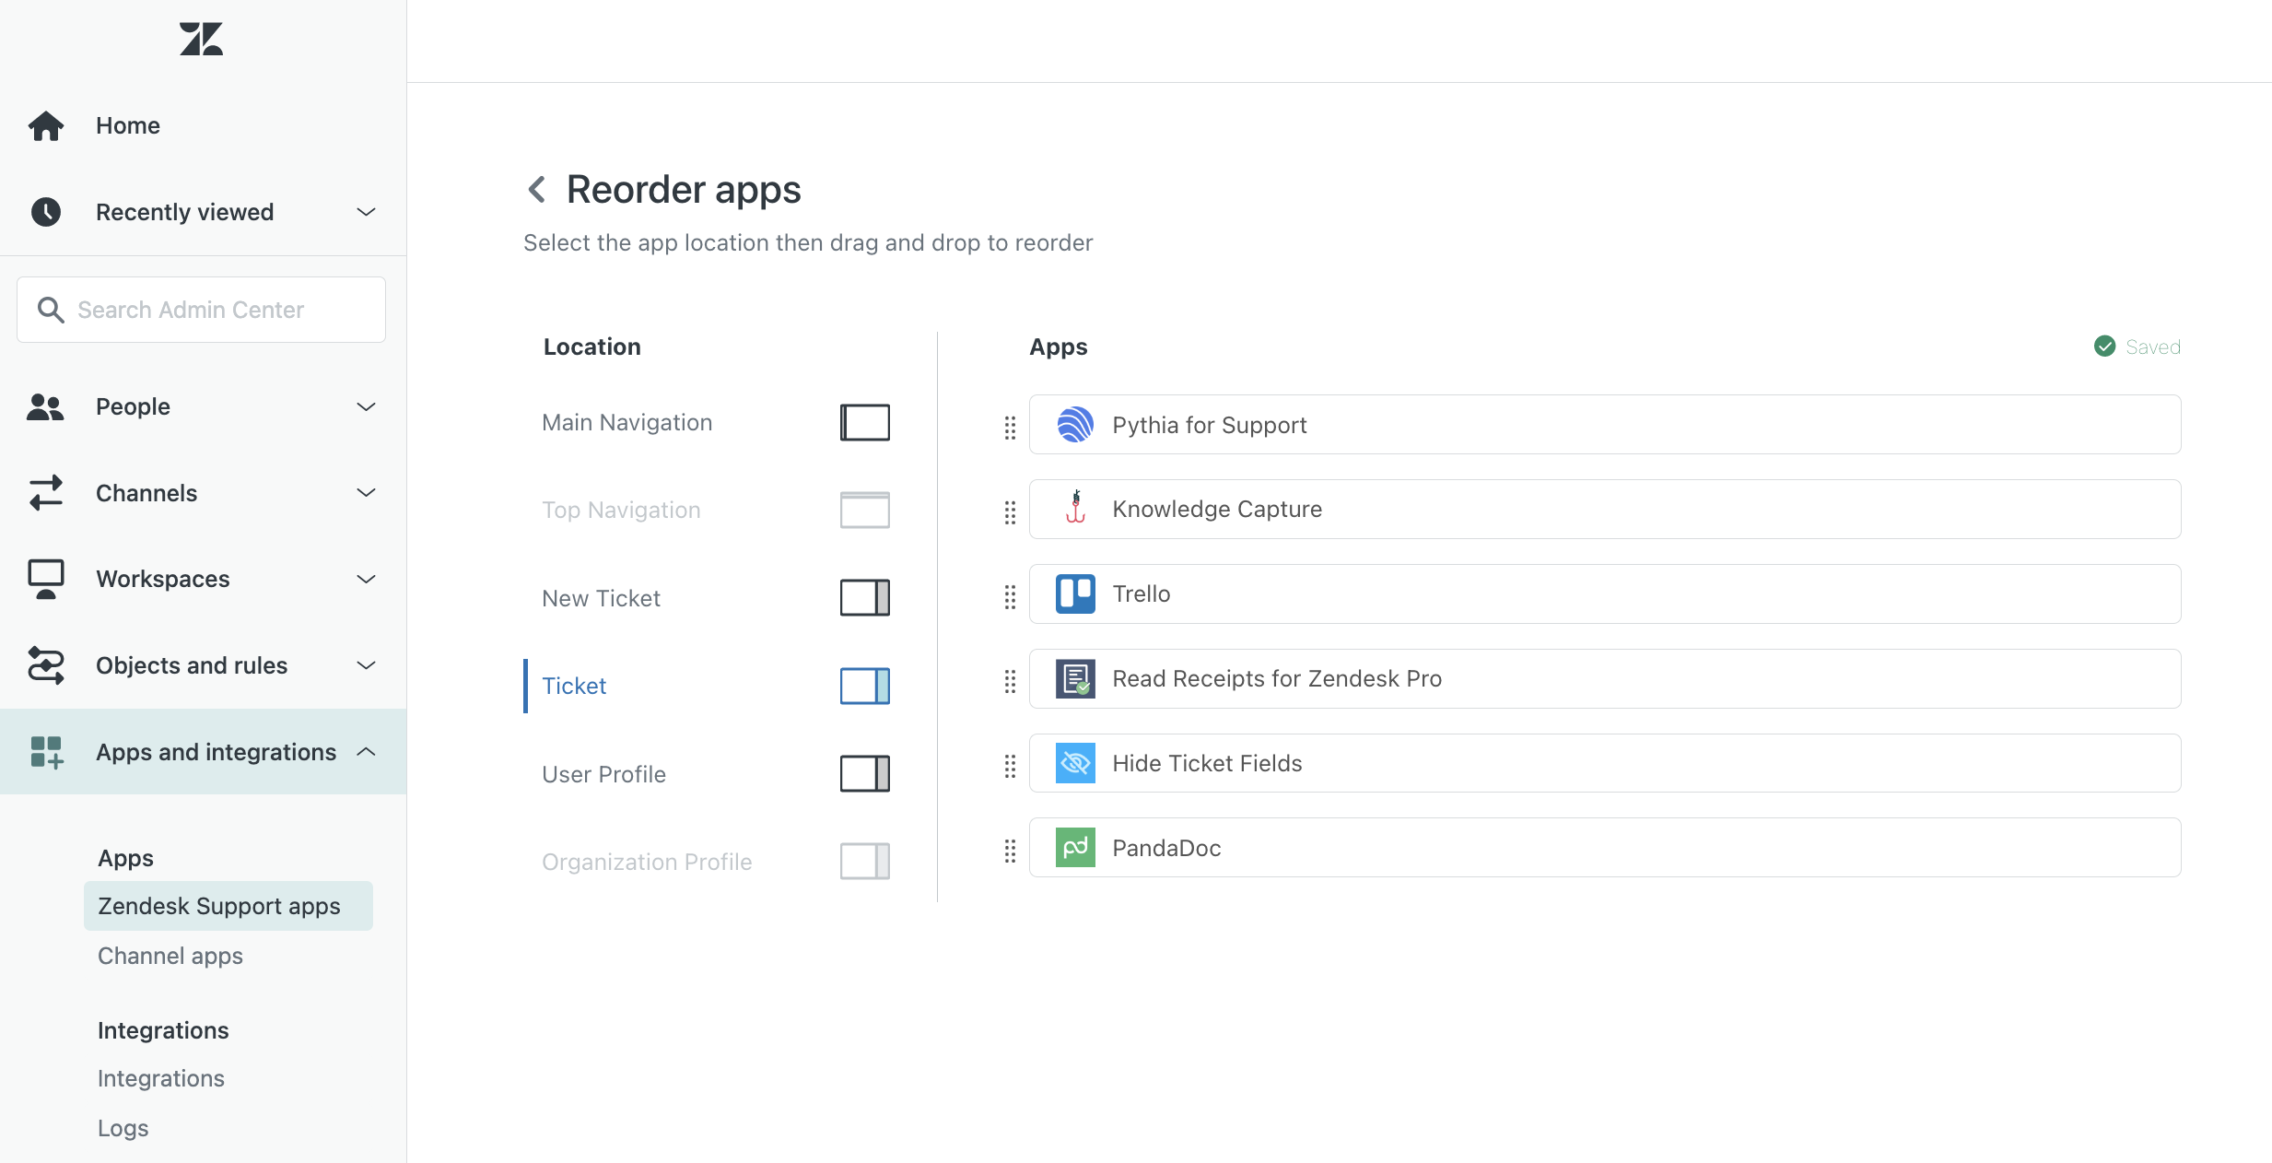Collapse the Apps and integrations section
The height and width of the screenshot is (1163, 2272).
[x=366, y=751]
